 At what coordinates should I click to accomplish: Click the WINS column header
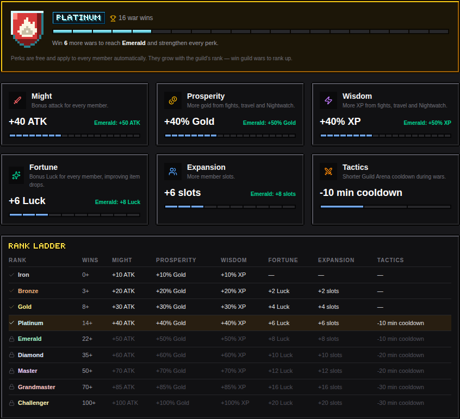point(90,260)
